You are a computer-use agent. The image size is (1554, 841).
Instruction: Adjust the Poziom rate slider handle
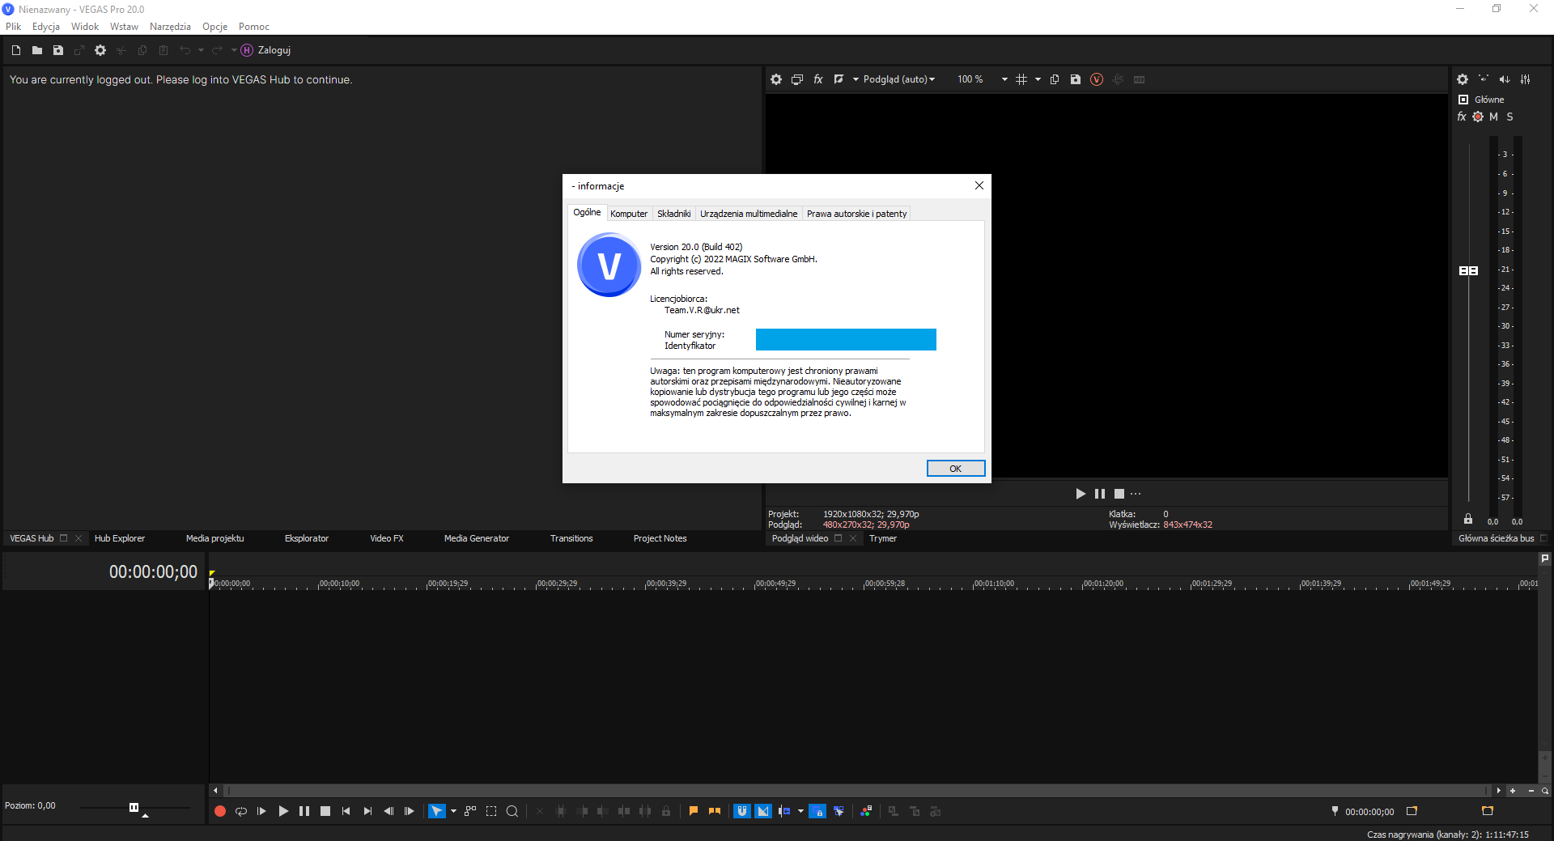[x=134, y=807]
